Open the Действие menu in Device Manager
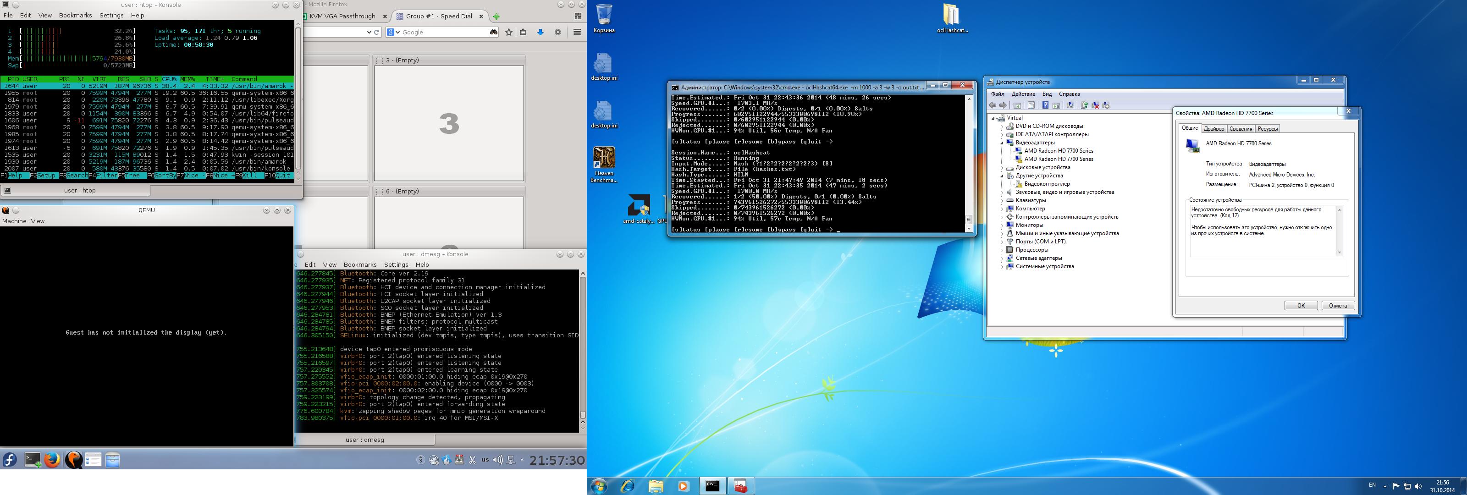The height and width of the screenshot is (495, 1467). [1023, 94]
